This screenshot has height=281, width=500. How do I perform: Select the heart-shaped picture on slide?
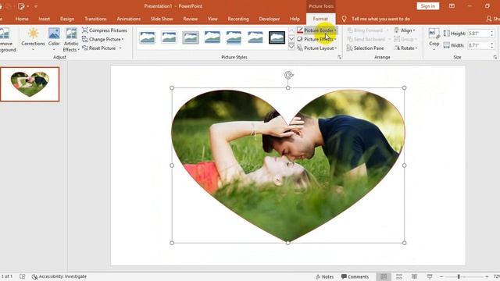point(288,165)
